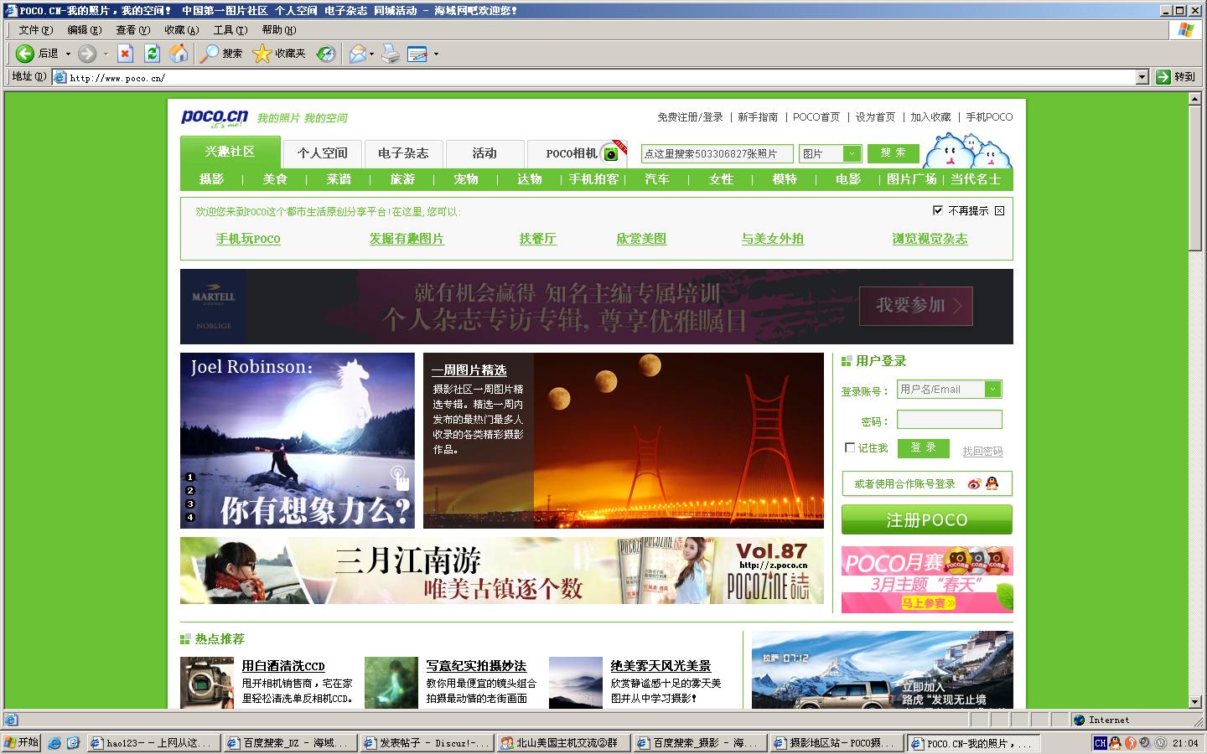Open the 文件(F) menu
This screenshot has width=1207, height=754.
(x=35, y=30)
